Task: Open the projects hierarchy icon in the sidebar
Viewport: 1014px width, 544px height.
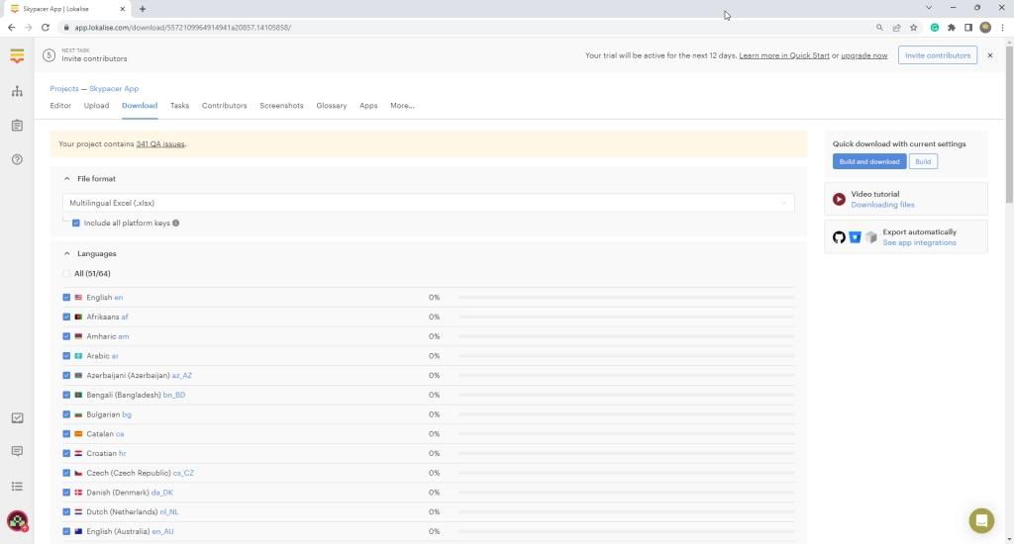Action: [x=17, y=91]
